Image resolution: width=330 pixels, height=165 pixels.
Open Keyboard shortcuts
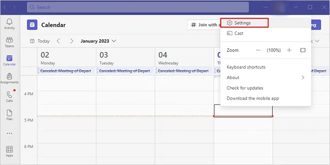(x=266, y=67)
